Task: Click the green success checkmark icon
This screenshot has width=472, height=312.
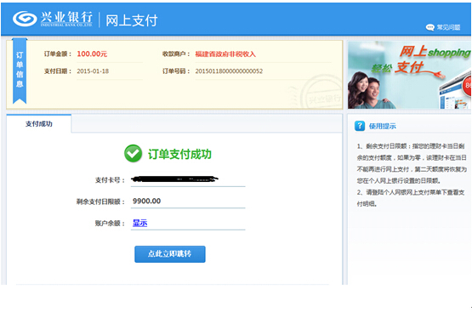Action: [x=133, y=153]
